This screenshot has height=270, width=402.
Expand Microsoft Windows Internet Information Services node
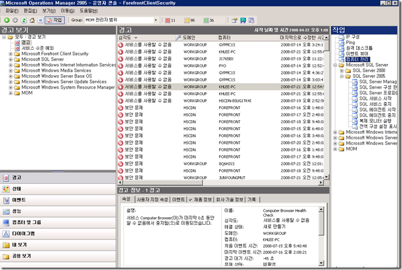pyautogui.click(x=11, y=65)
